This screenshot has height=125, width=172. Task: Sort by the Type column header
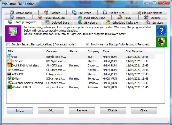[x=113, y=51]
